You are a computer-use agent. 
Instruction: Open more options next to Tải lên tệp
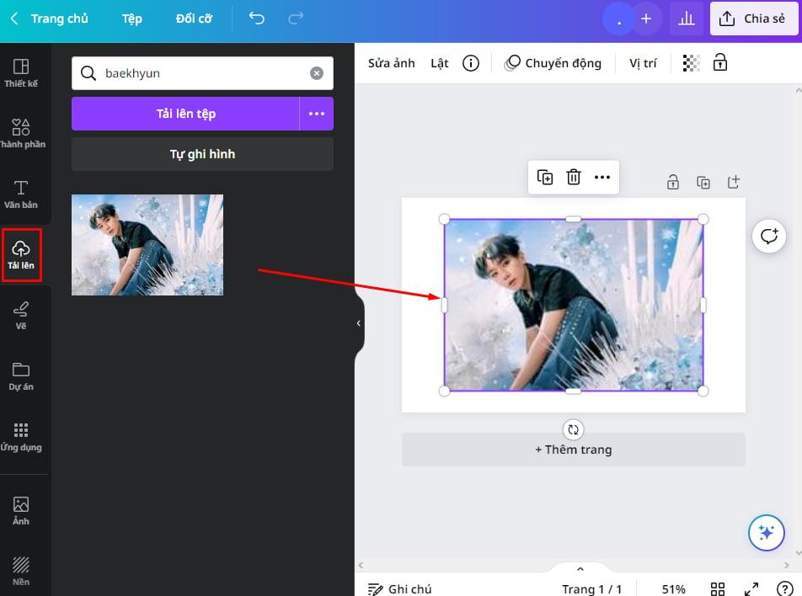317,114
